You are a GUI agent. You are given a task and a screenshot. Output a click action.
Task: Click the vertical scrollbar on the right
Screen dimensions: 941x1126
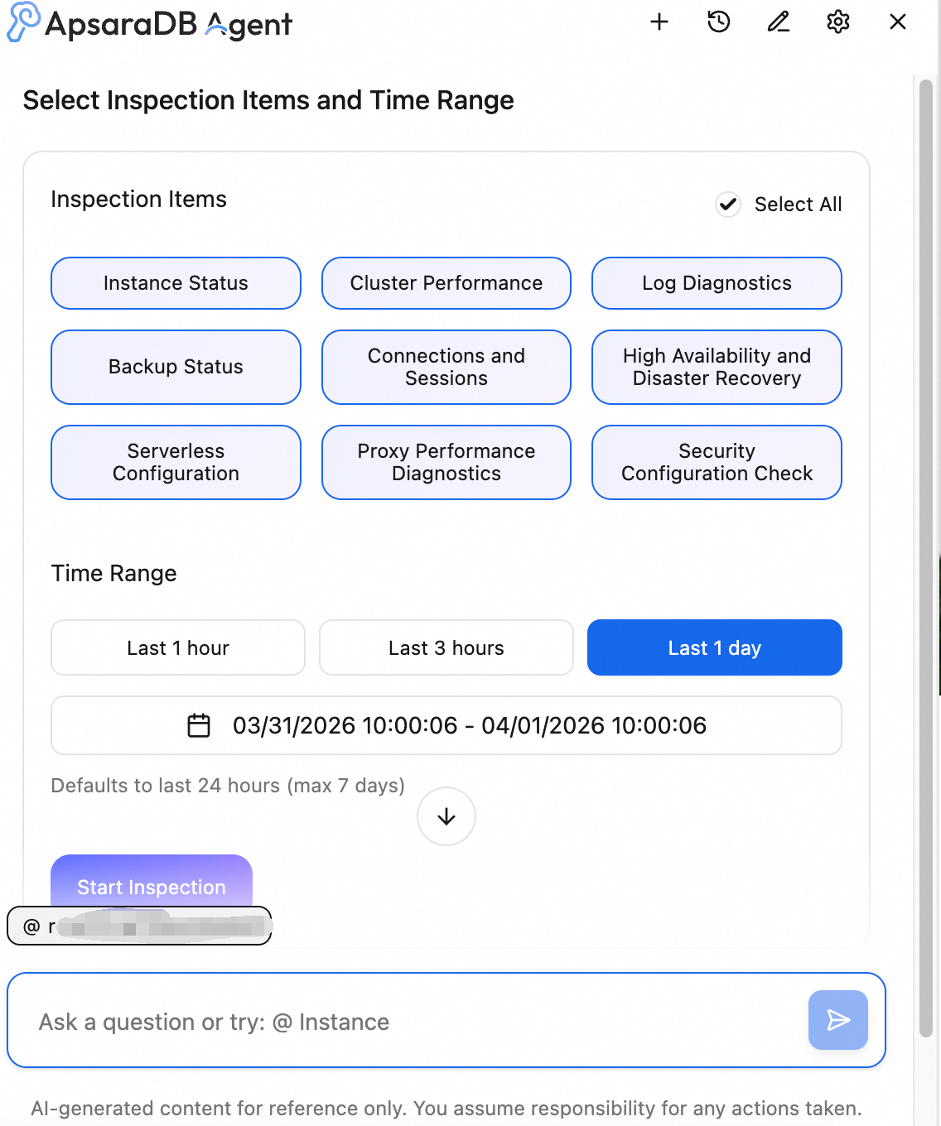[926, 556]
